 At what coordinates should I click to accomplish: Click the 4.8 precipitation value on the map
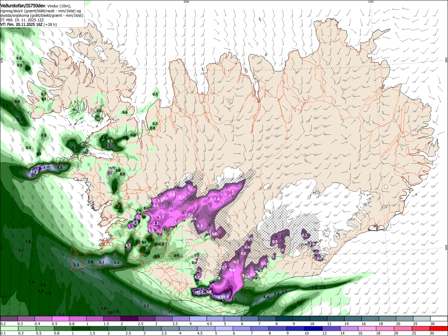(60, 168)
